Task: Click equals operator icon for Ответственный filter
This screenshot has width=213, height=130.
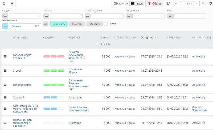Action: tap(88, 16)
